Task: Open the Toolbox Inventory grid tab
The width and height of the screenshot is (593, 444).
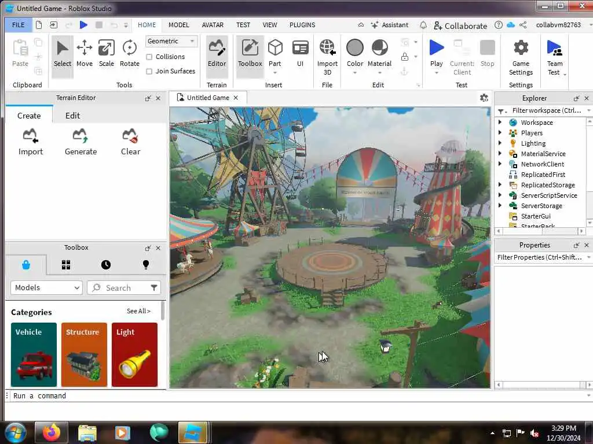Action: coord(66,265)
